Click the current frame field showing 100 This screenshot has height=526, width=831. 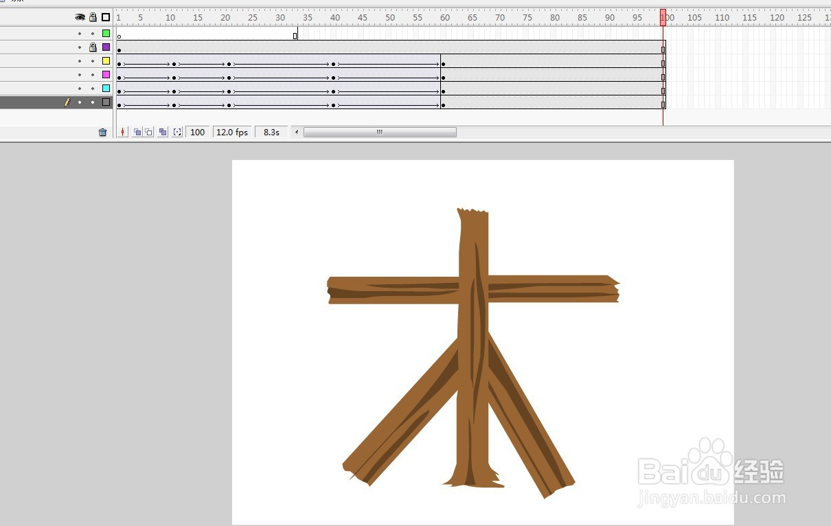(x=198, y=132)
